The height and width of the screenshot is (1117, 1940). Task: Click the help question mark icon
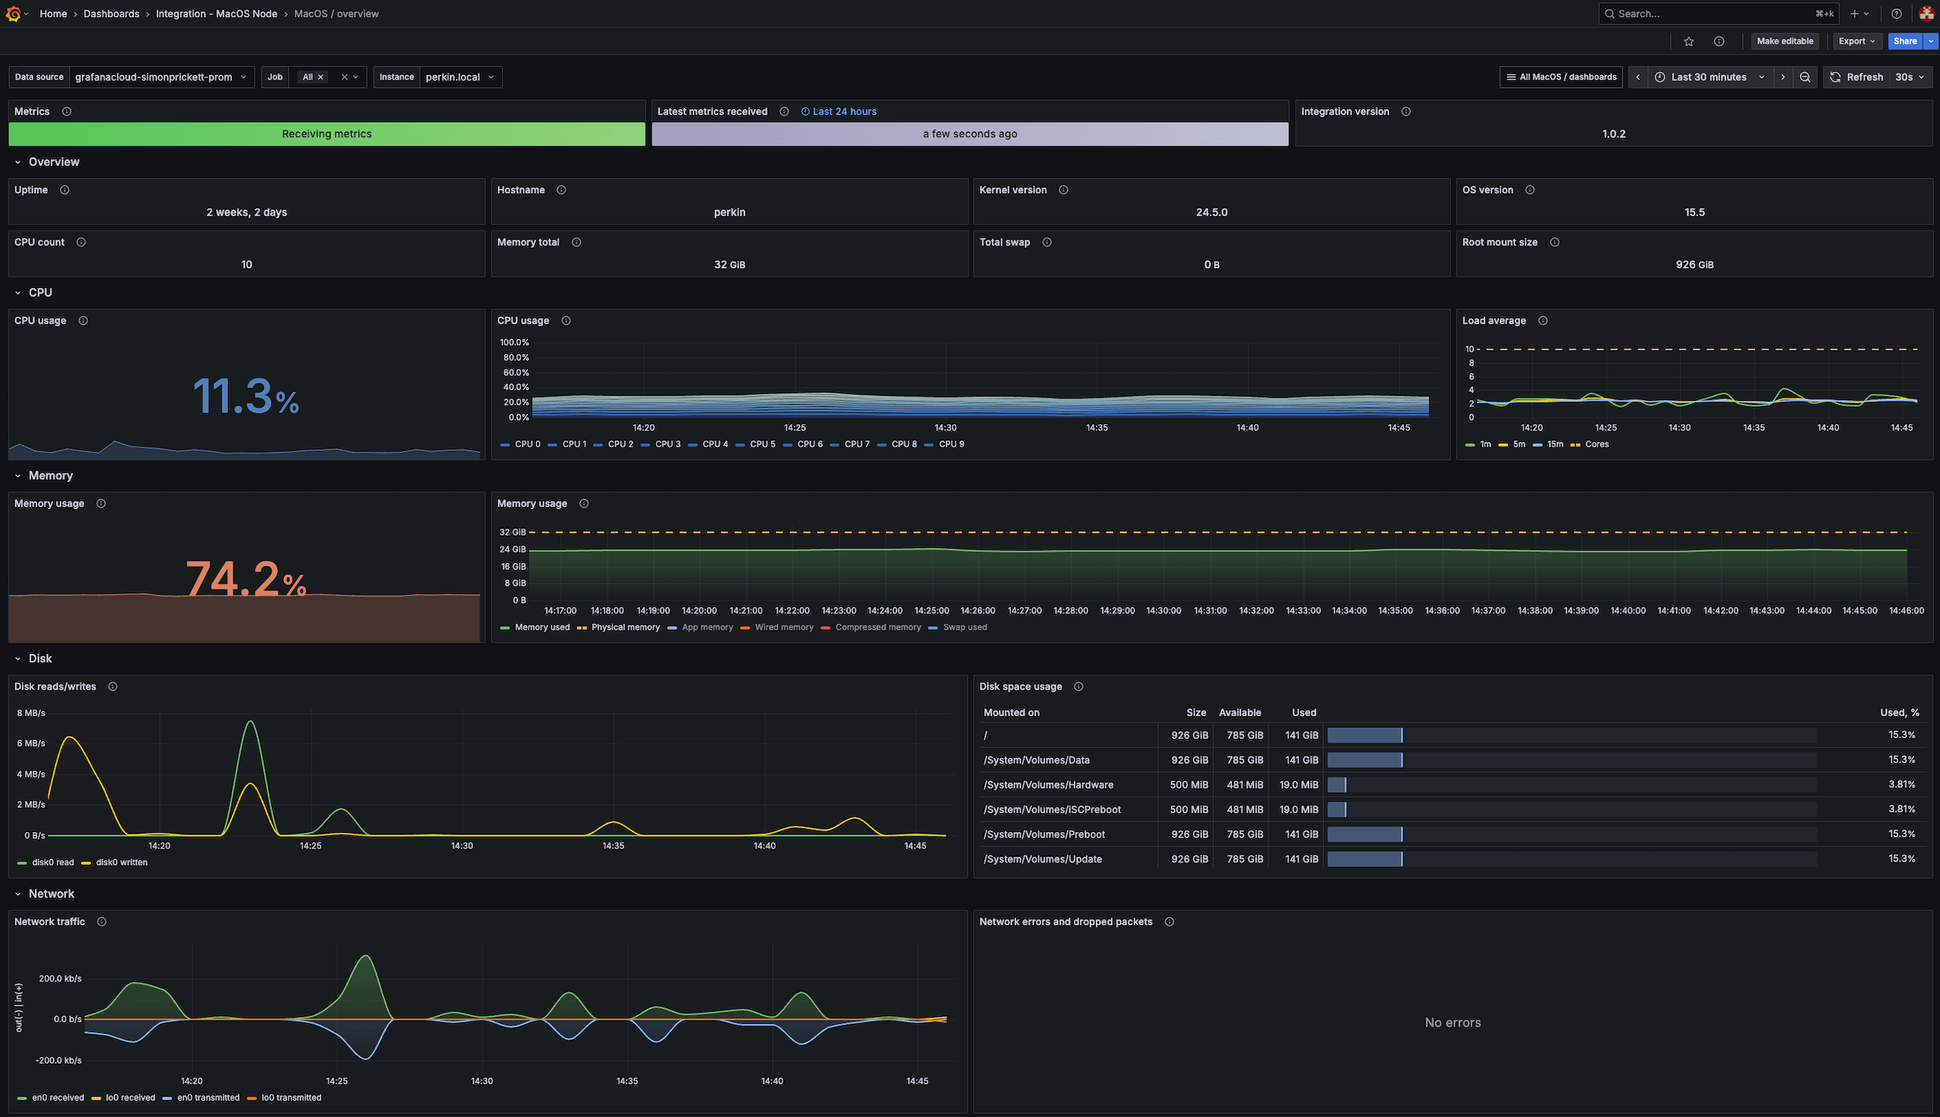1895,13
